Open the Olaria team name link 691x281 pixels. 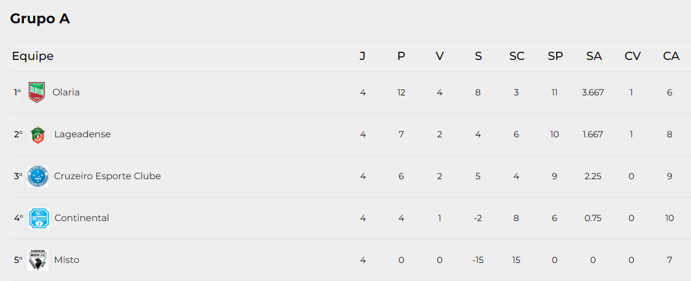[x=66, y=93]
